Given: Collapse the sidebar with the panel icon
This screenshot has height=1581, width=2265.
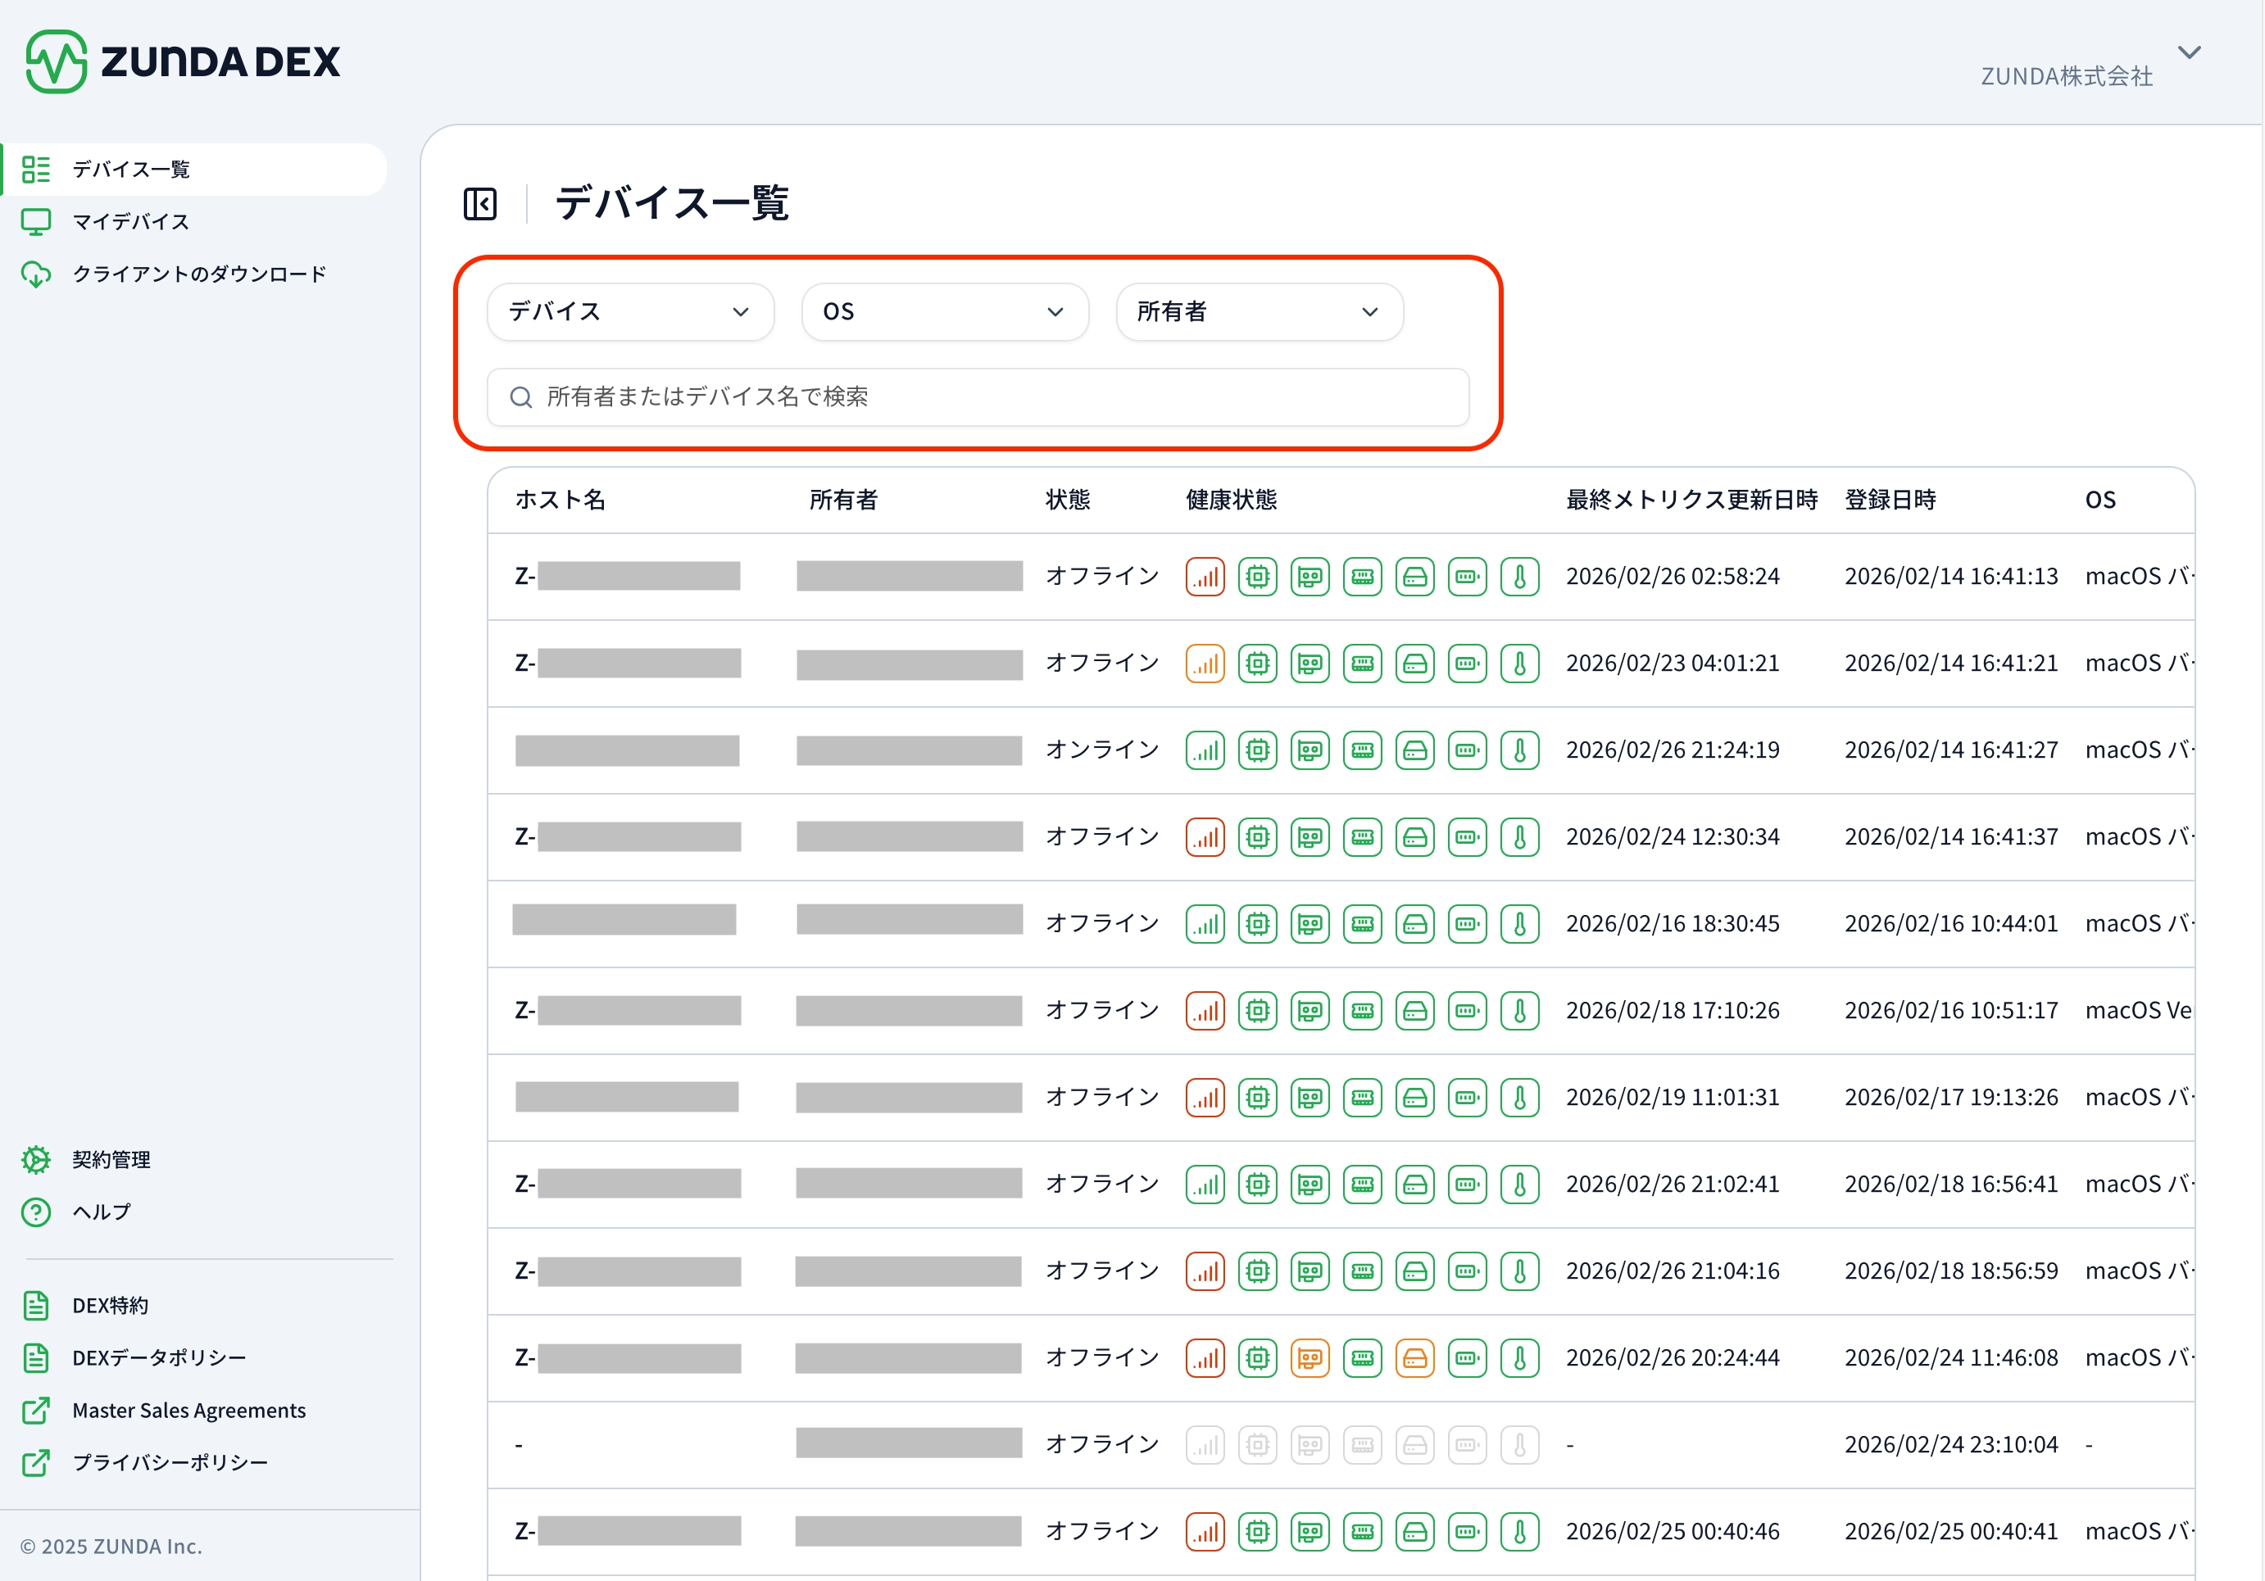Looking at the screenshot, I should pos(479,204).
